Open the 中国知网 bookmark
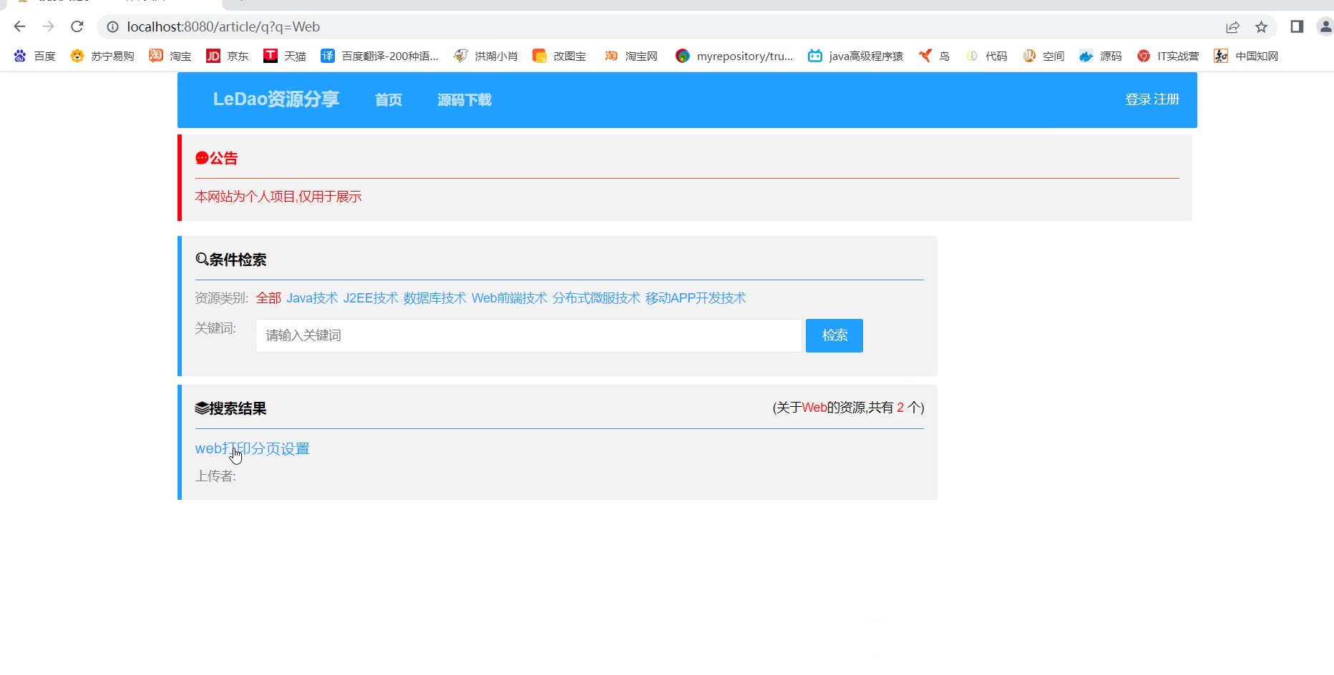This screenshot has height=675, width=1334. [x=1246, y=56]
